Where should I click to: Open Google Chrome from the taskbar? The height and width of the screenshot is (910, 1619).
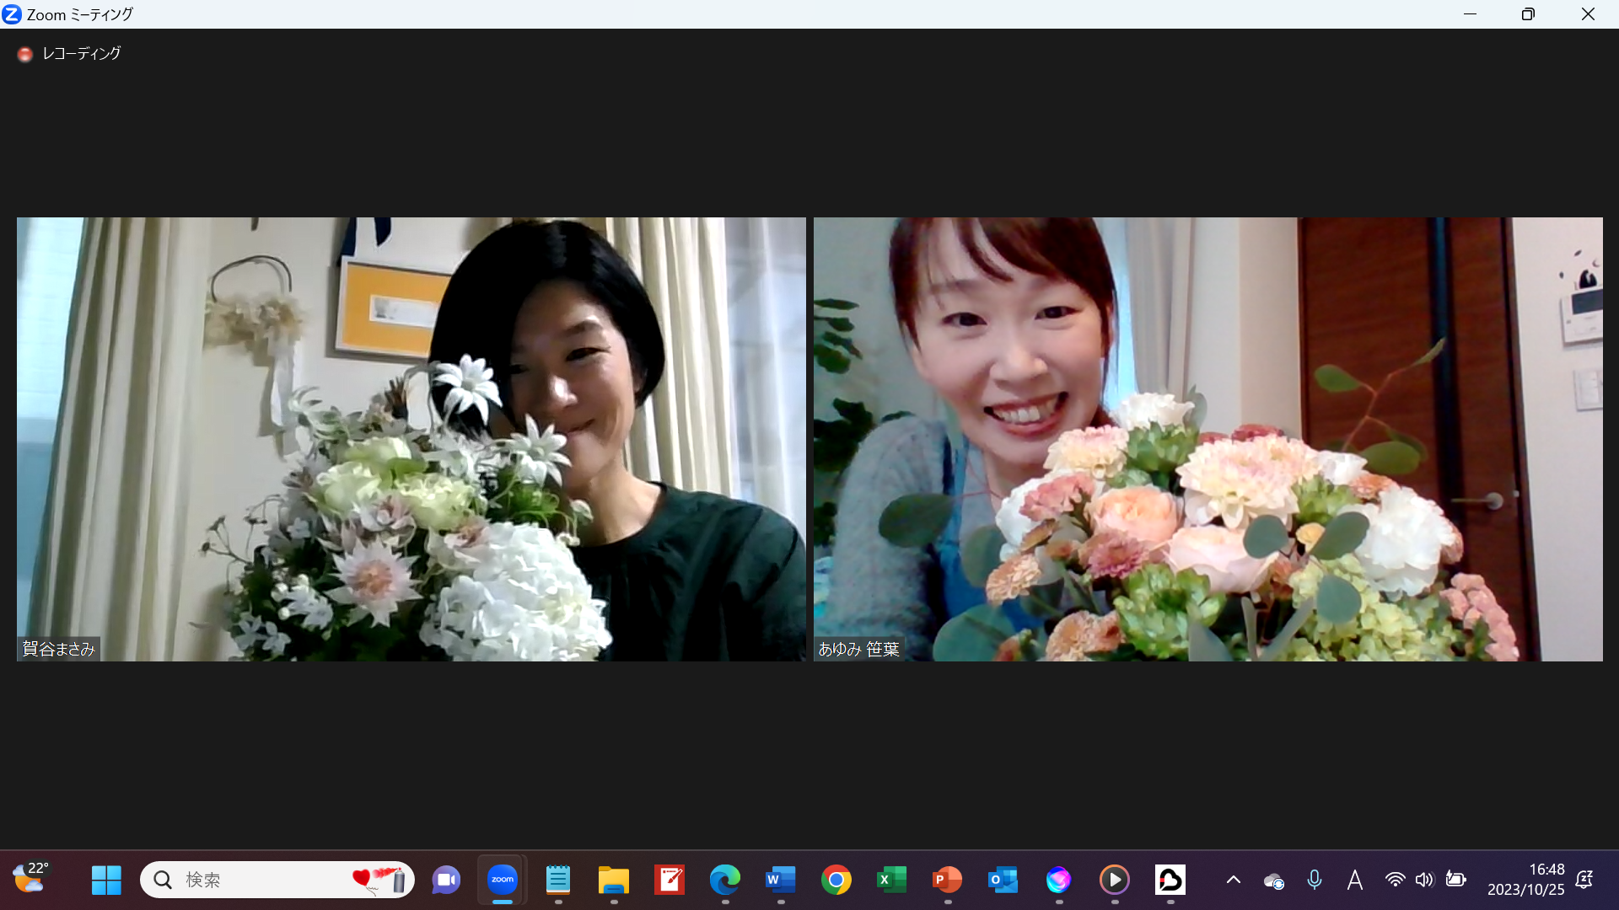(836, 880)
